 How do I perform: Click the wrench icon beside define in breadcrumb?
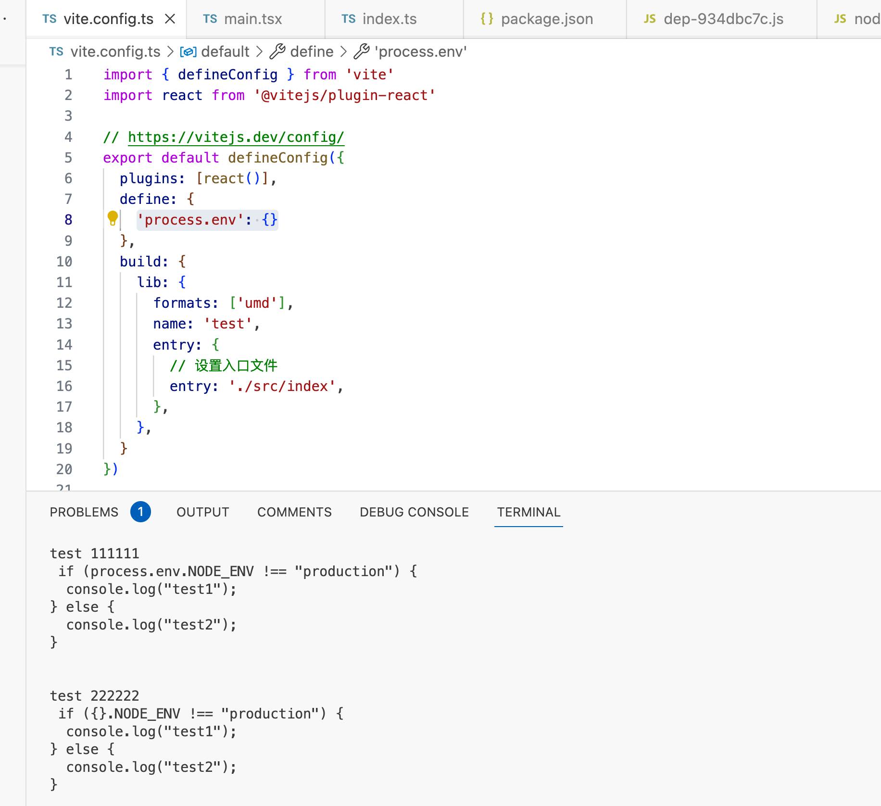277,51
